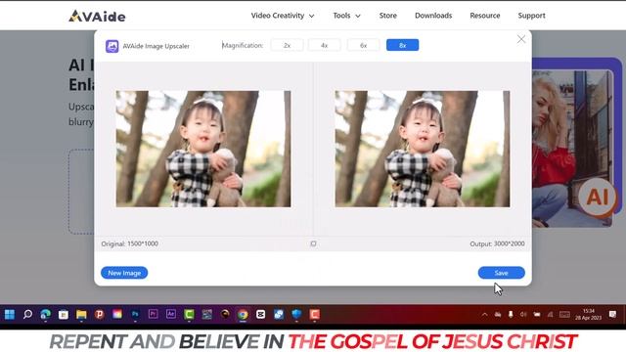Image resolution: width=626 pixels, height=352 pixels.
Task: Open the colorful gradient app in taskbar
Action: [117, 315]
